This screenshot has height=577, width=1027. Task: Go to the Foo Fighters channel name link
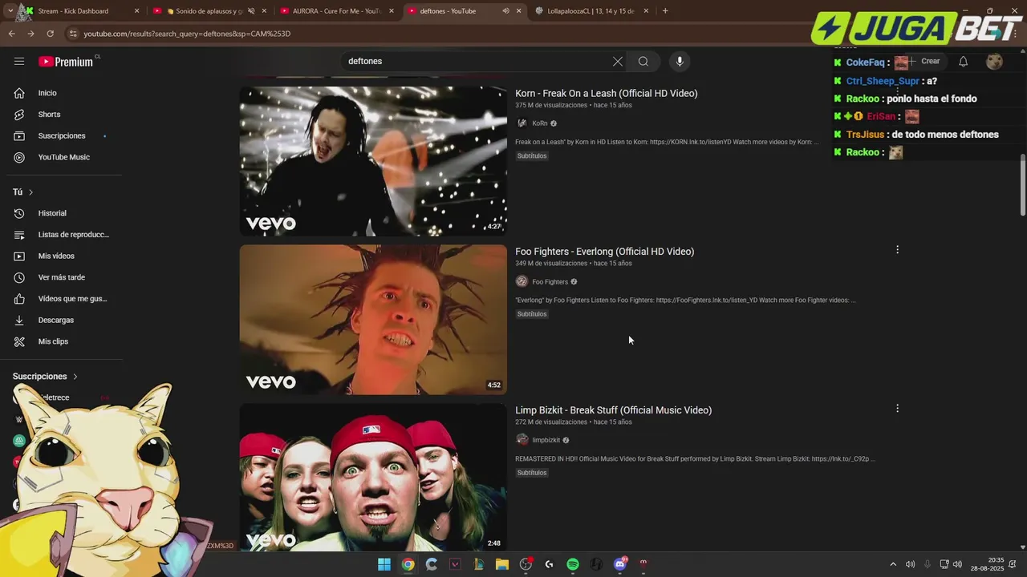pyautogui.click(x=550, y=282)
